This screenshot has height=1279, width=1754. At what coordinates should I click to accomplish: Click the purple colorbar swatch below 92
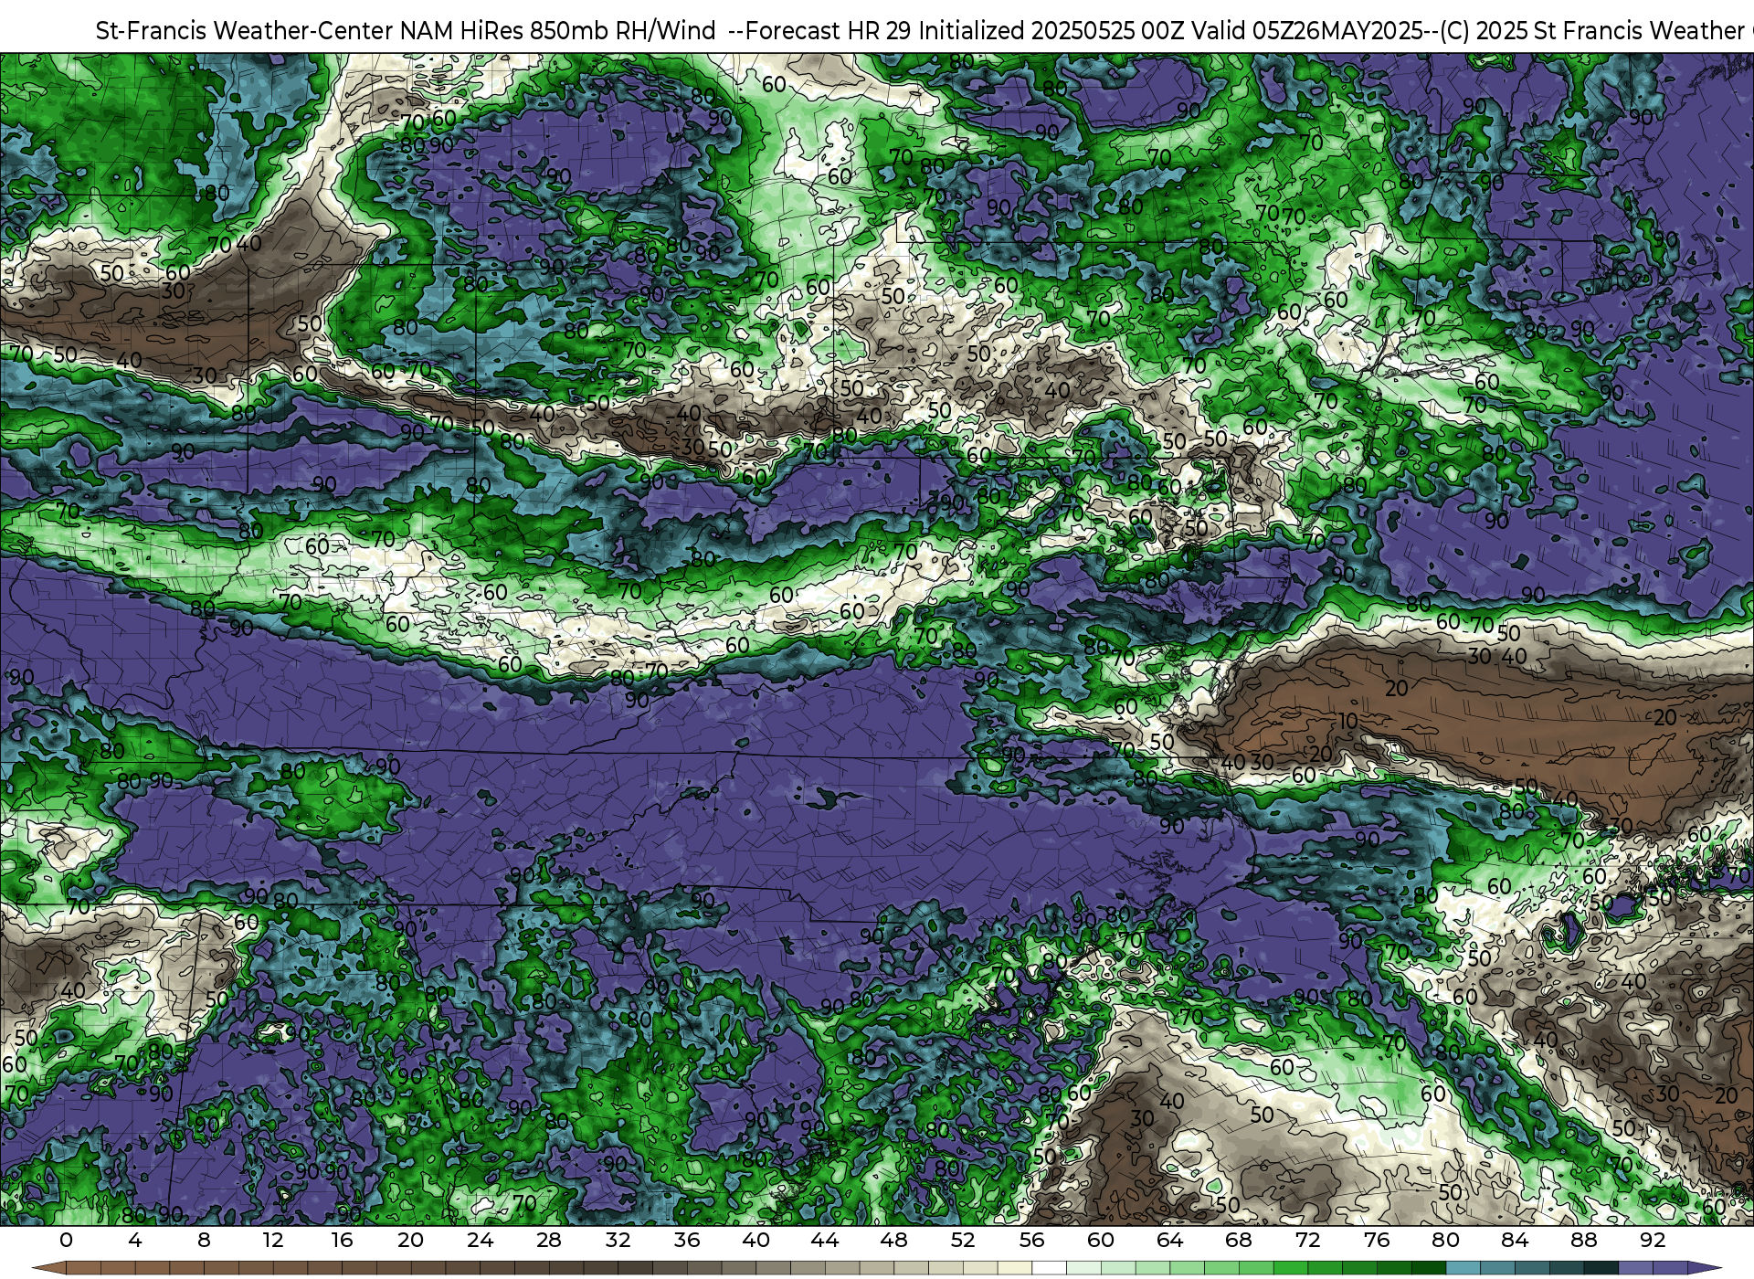(x=1670, y=1269)
